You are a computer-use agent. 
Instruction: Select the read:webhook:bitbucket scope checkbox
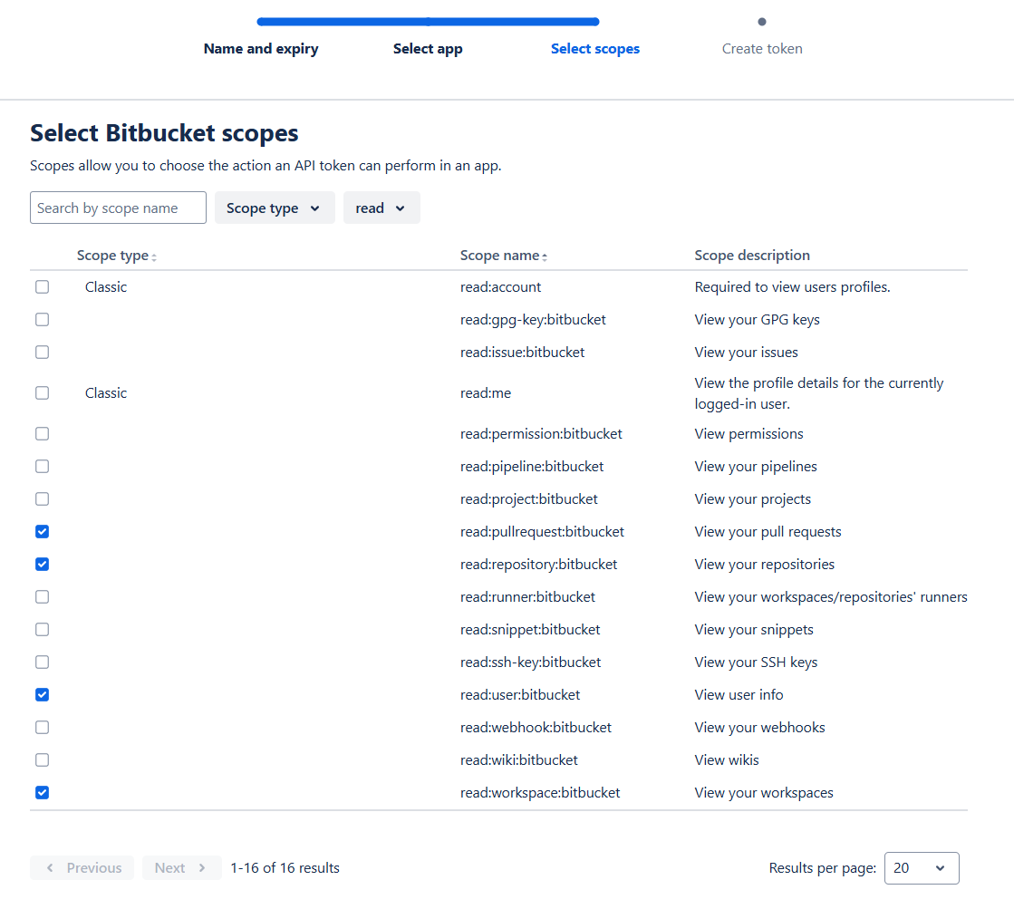(42, 728)
